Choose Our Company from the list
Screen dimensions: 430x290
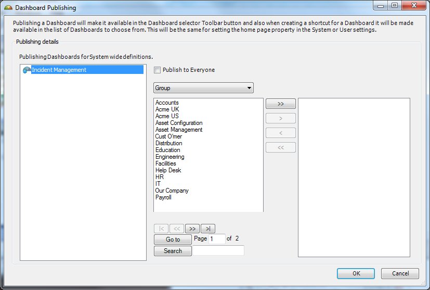[172, 191]
